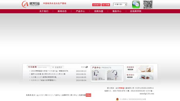Open the right faucet product thumbnail
180x101 pixels.
click(114, 75)
